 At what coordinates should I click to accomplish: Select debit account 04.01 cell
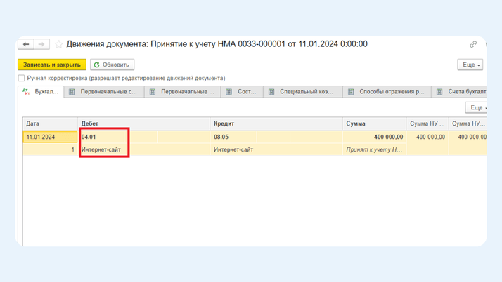(101, 137)
